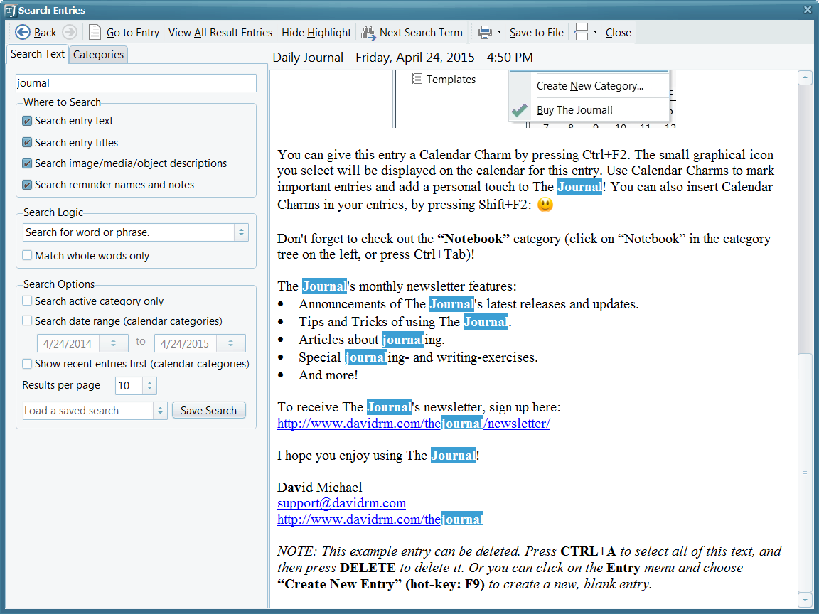Click the printer icon in toolbar

484,32
